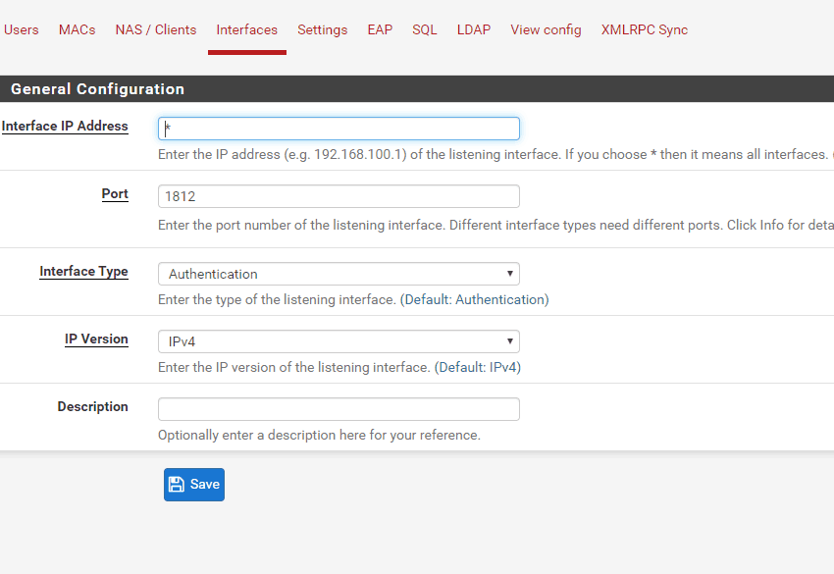Switch to the EAP tab
Viewport: 834px width, 574px height.
point(380,29)
